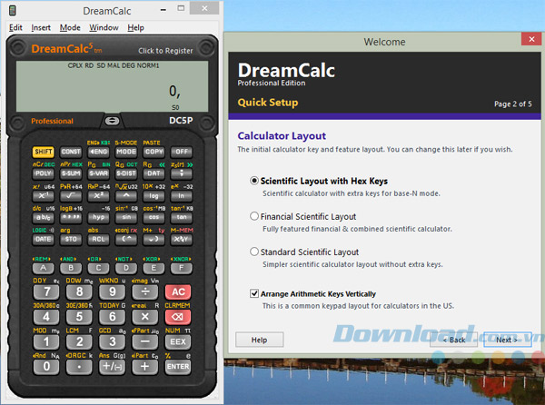Image resolution: width=545 pixels, height=405 pixels.
Task: Click the degrees-minutes-seconds key left of hyp
Action: [x=71, y=217]
